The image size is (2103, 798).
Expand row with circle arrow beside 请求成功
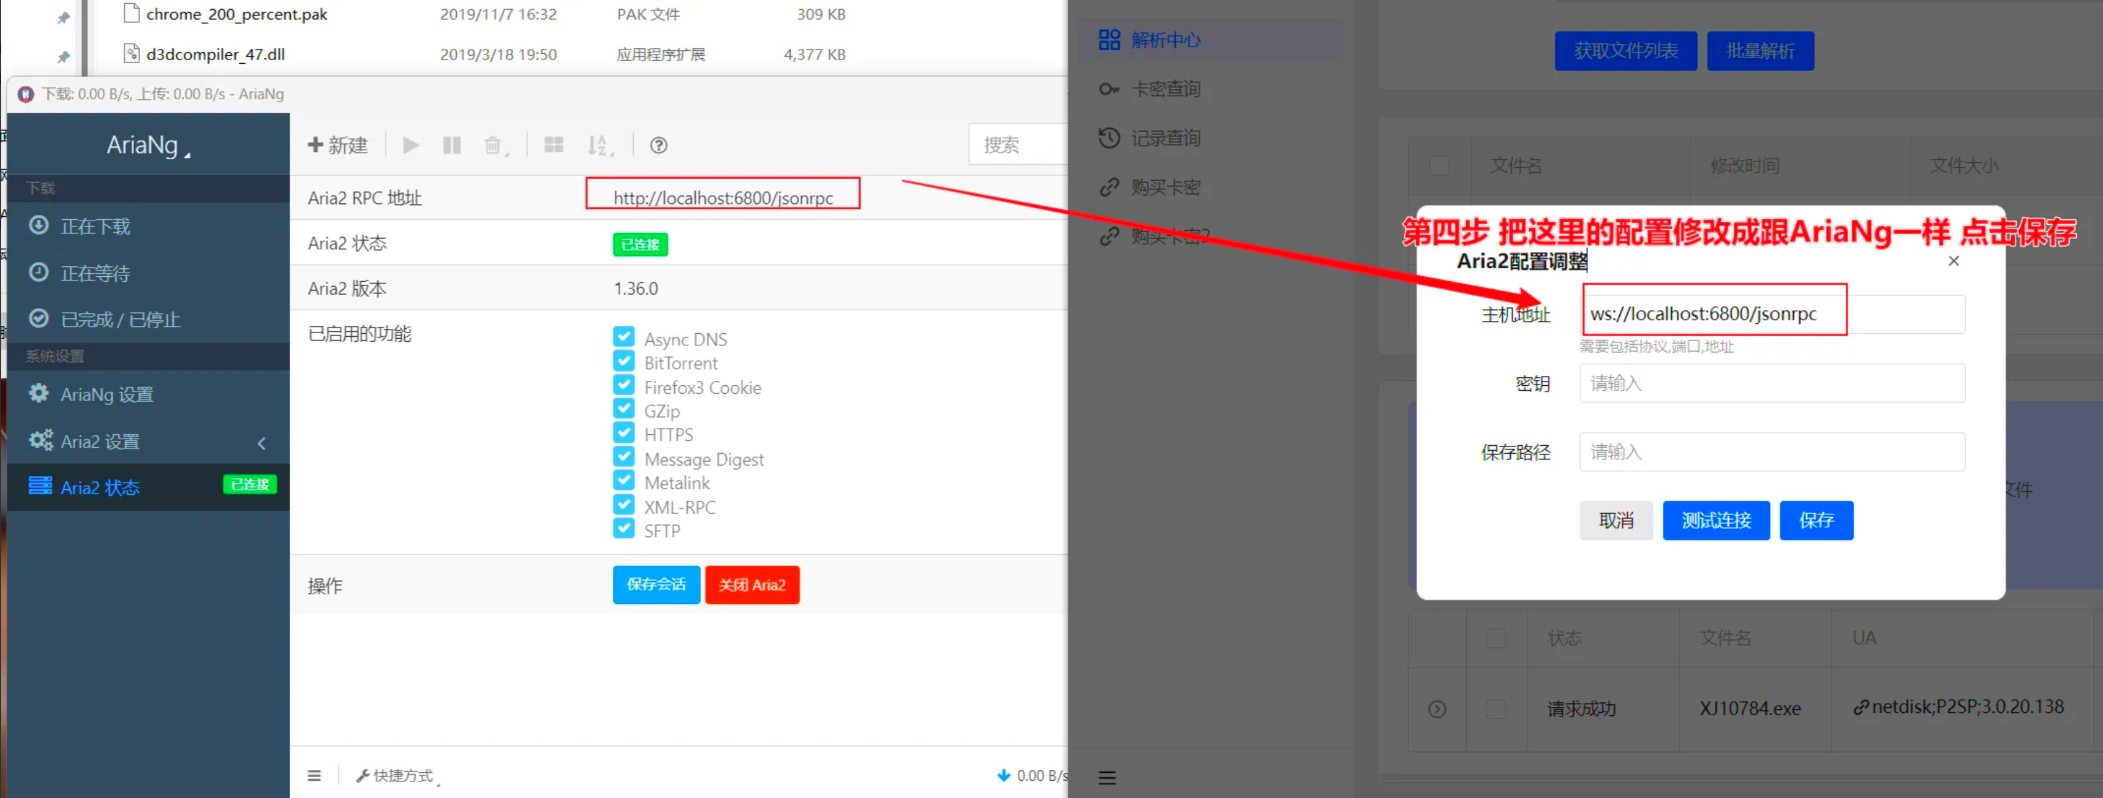coord(1437,709)
